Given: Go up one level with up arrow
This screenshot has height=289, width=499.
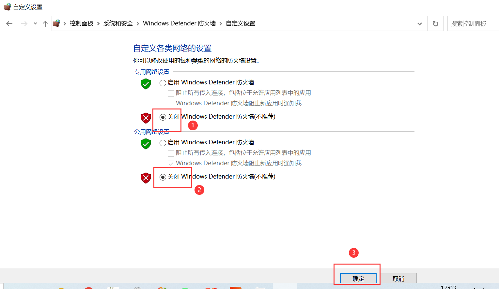Looking at the screenshot, I should 45,23.
